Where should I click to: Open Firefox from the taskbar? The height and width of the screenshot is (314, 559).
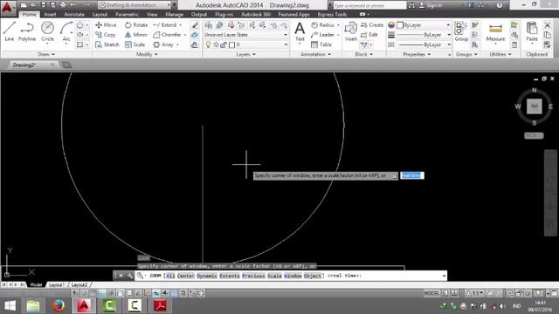pos(59,305)
